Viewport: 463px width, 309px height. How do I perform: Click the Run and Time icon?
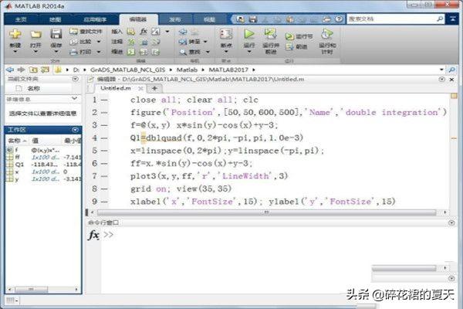tap(327, 34)
